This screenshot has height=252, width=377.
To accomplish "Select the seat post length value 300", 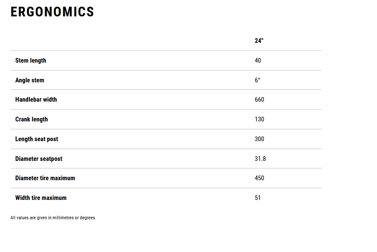I will (260, 139).
